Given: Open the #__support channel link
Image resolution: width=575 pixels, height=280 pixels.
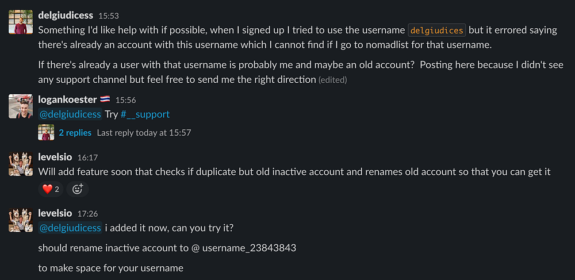Looking at the screenshot, I should tap(145, 114).
